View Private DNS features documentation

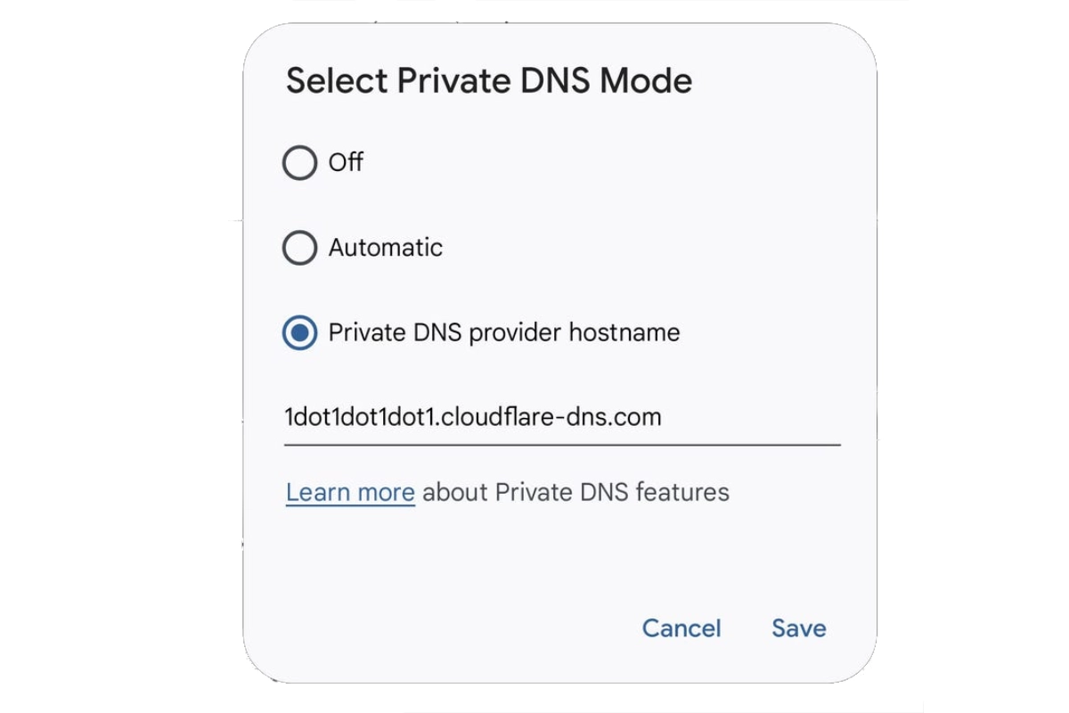pyautogui.click(x=349, y=491)
